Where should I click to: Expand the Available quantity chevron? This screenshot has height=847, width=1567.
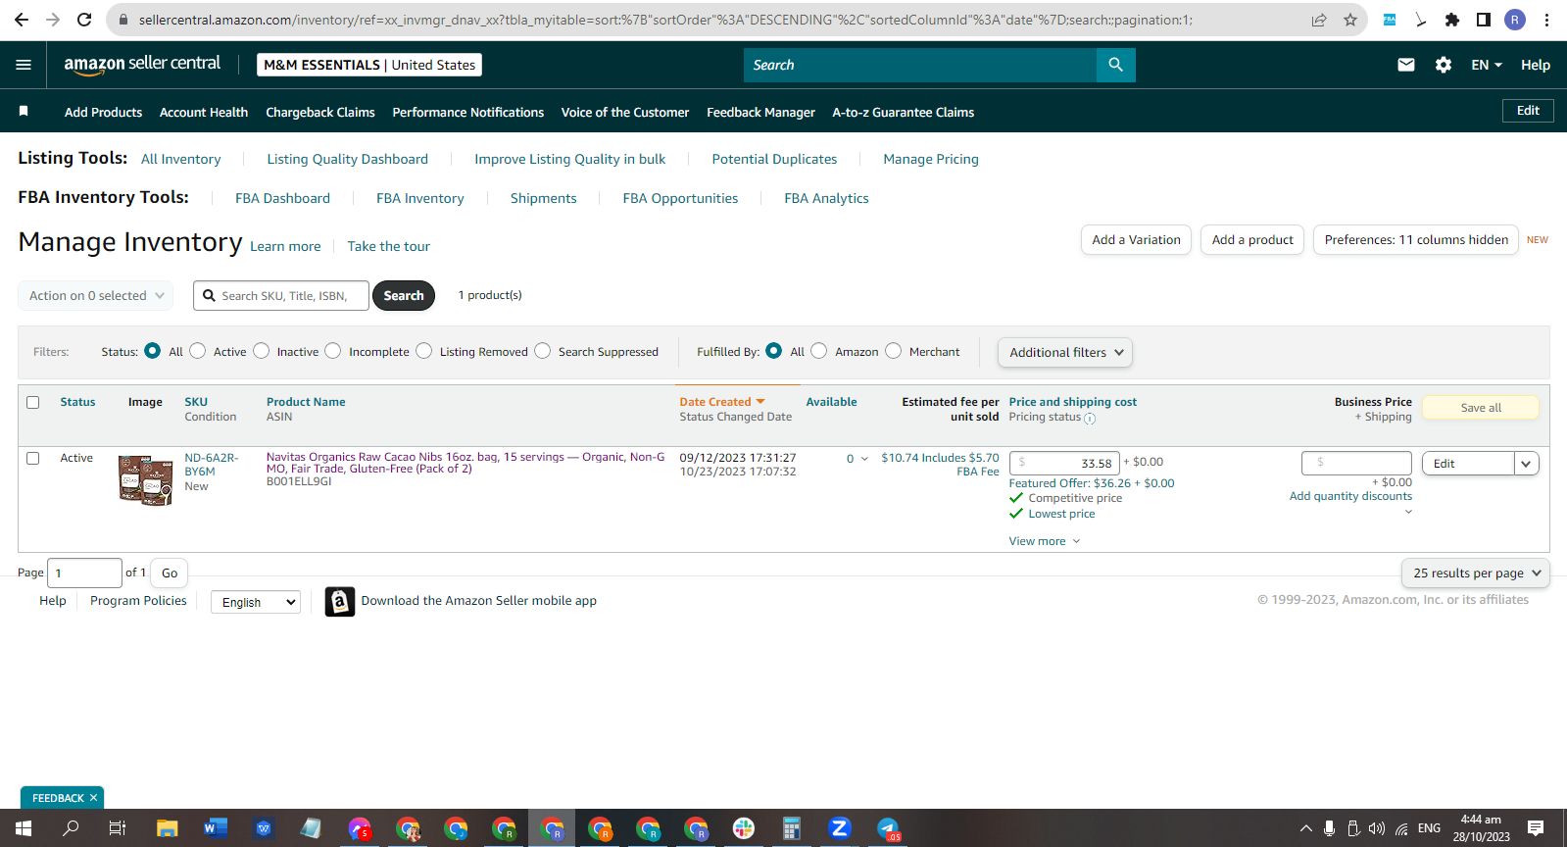pos(864,459)
